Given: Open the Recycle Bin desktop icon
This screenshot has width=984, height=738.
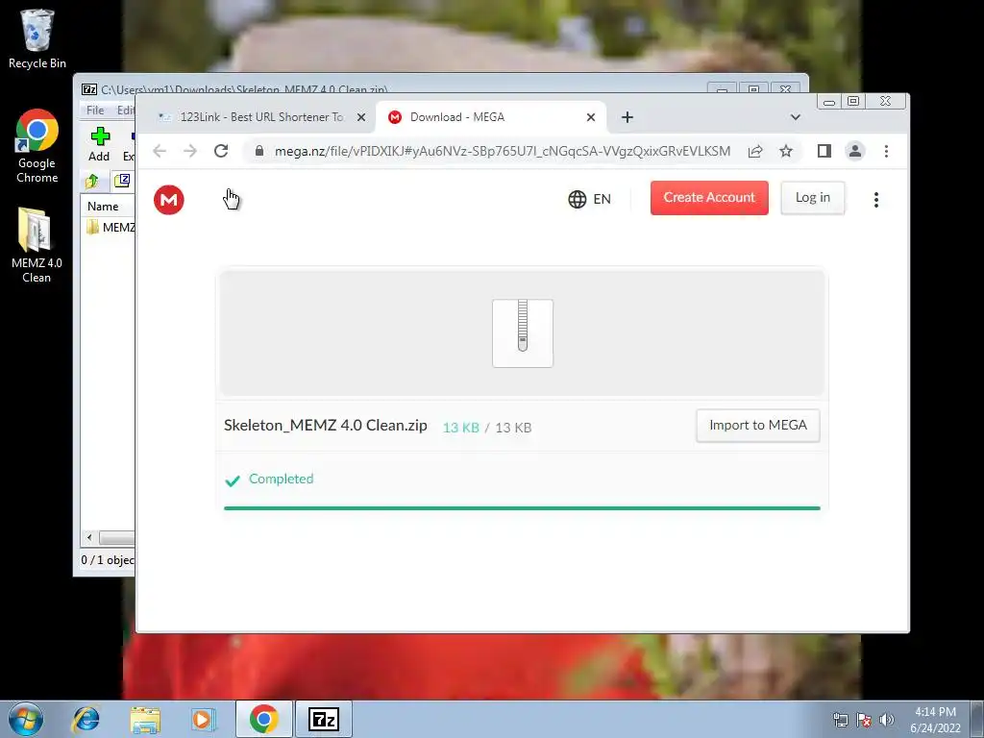Looking at the screenshot, I should click(x=37, y=38).
